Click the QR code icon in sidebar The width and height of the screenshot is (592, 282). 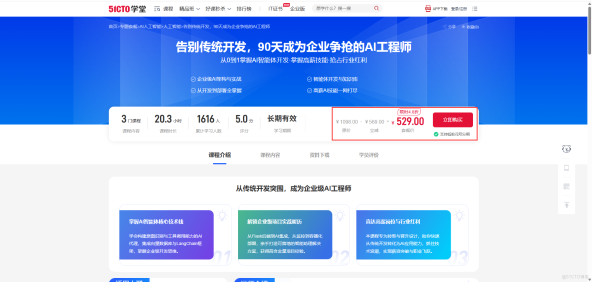566,186
